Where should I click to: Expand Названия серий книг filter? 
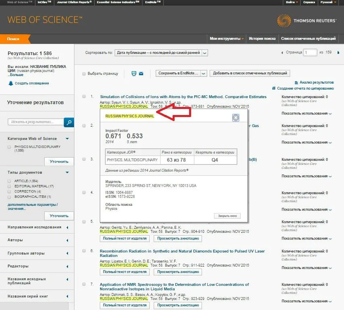coord(67,296)
